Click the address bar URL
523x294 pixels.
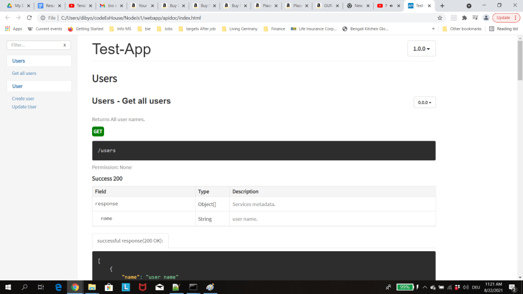(131, 18)
